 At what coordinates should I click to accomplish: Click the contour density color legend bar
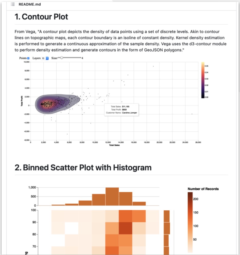click(x=203, y=80)
